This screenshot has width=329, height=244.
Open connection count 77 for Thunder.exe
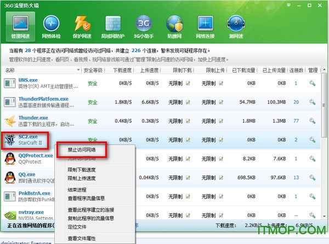(296, 121)
